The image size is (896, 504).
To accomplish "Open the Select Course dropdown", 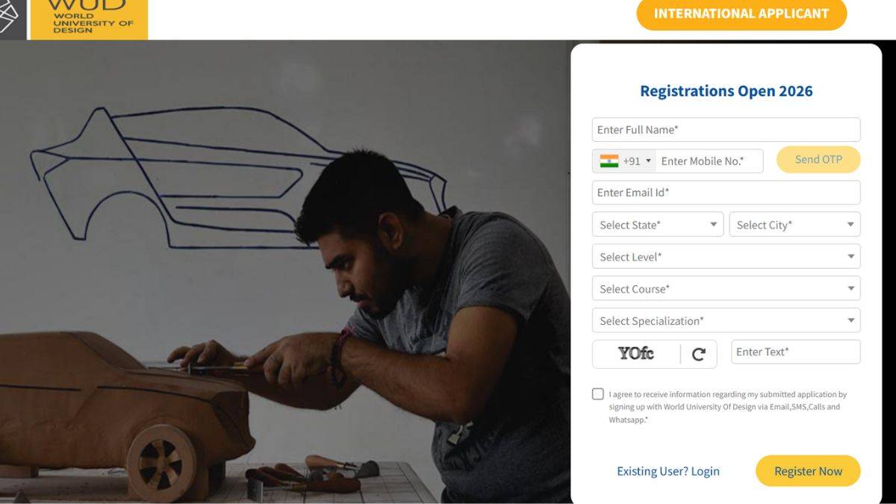I will (726, 289).
